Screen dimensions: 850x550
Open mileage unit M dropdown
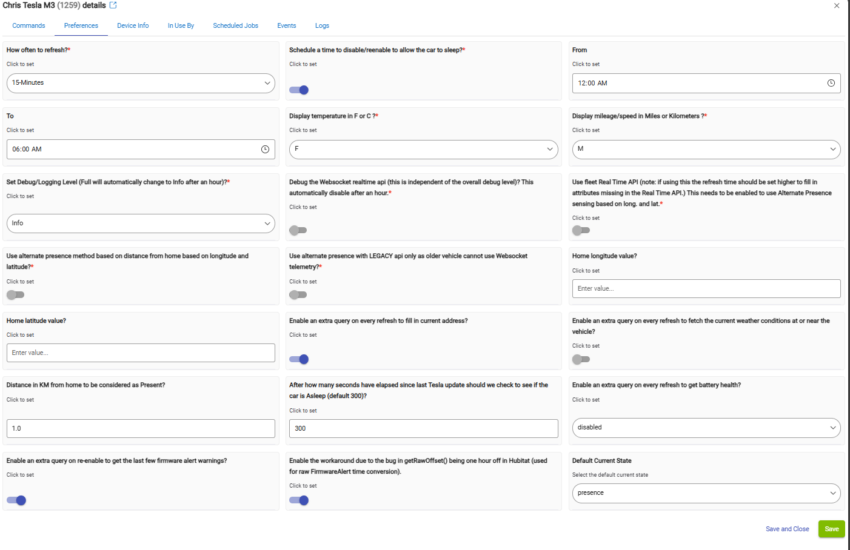point(706,149)
